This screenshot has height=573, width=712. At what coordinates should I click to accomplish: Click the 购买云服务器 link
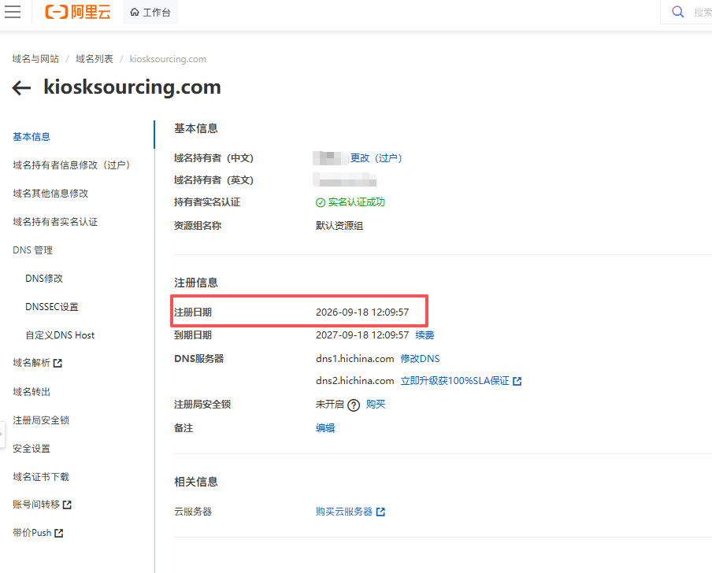344,512
